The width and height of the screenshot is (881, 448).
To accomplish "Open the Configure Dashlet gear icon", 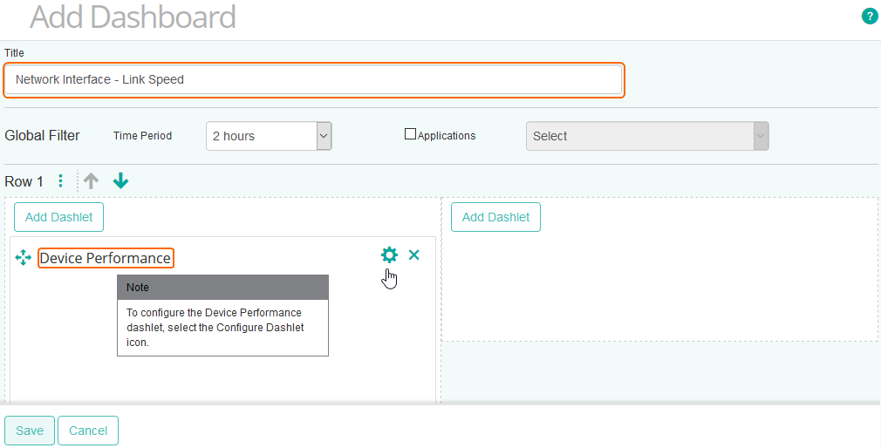I will 389,255.
